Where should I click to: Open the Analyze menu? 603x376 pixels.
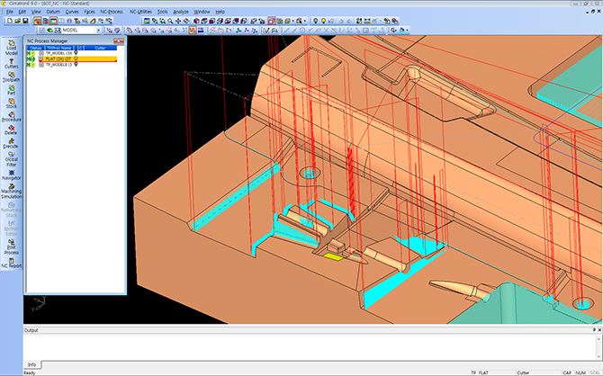click(x=181, y=12)
